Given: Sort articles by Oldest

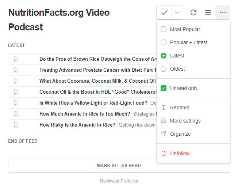Looking at the screenshot, I should click(x=164, y=69).
